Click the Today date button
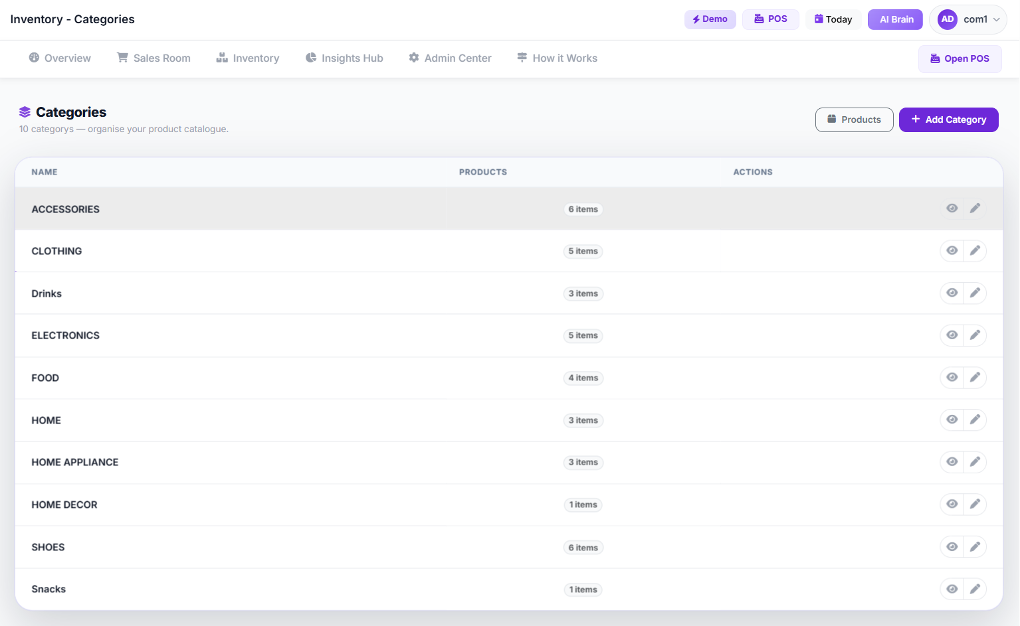 coord(833,19)
